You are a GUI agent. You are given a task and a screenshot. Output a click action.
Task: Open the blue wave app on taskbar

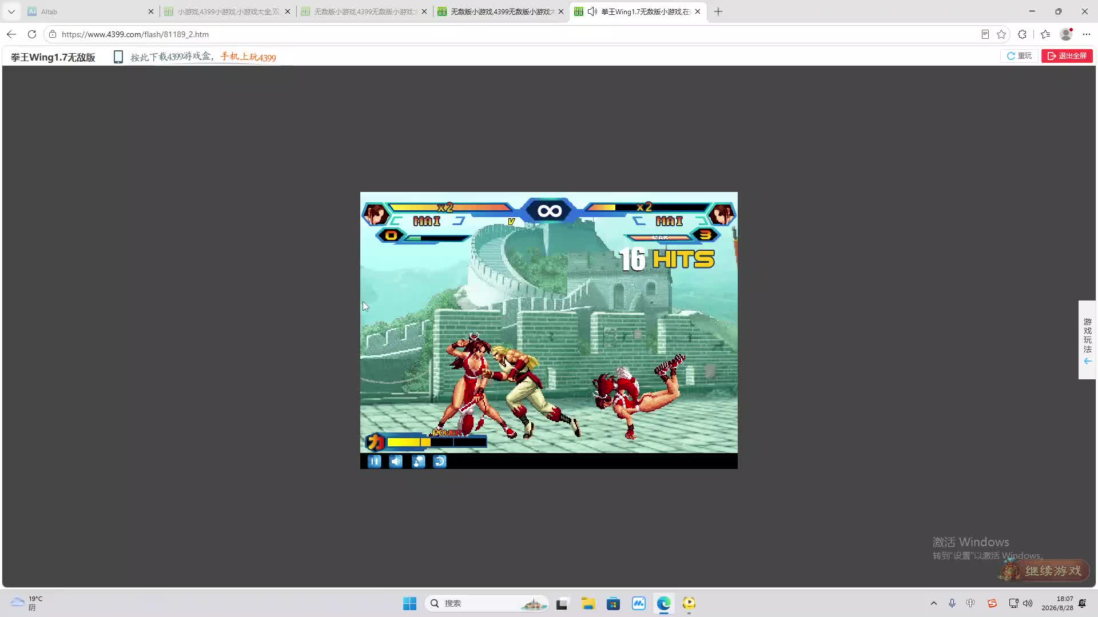[639, 603]
